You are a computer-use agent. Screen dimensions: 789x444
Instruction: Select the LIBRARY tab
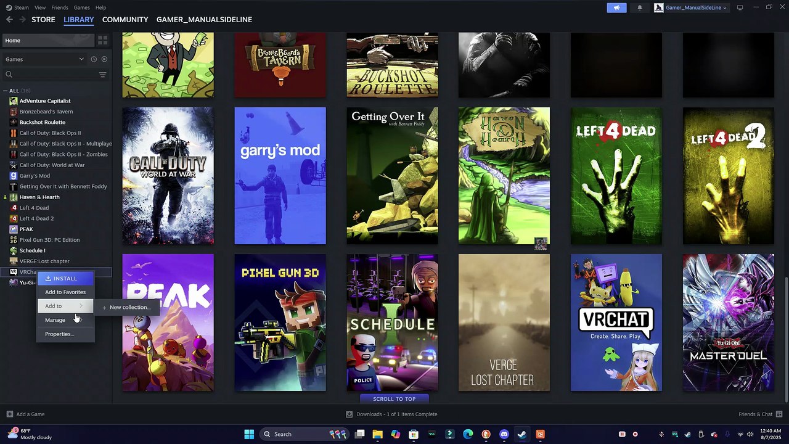point(79,20)
